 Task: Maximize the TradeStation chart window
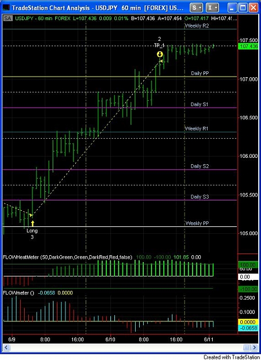pos(243,8)
